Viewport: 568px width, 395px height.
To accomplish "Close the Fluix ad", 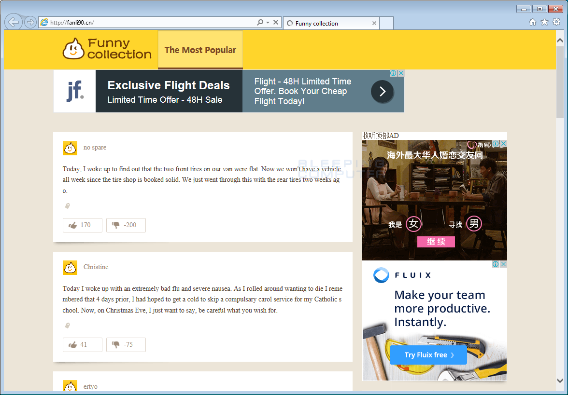I will (x=503, y=264).
